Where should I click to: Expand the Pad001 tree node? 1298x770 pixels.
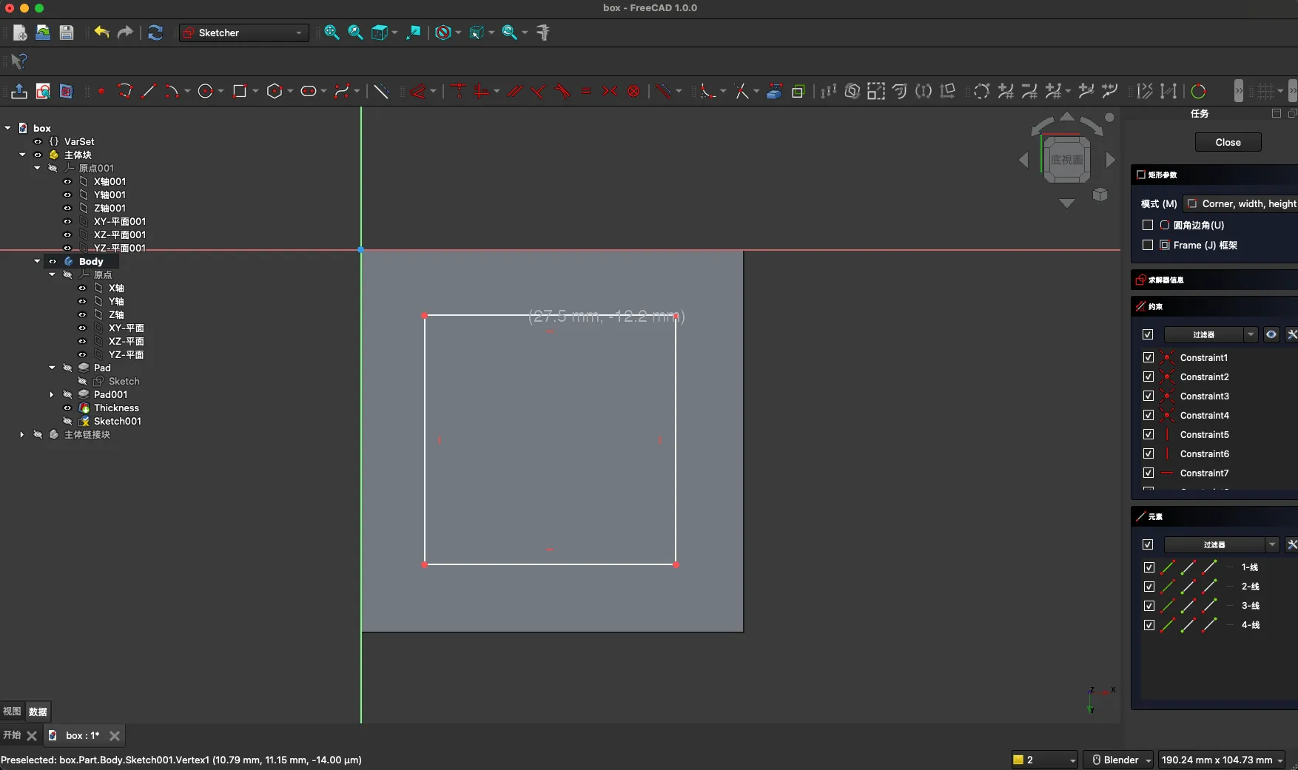pos(52,394)
